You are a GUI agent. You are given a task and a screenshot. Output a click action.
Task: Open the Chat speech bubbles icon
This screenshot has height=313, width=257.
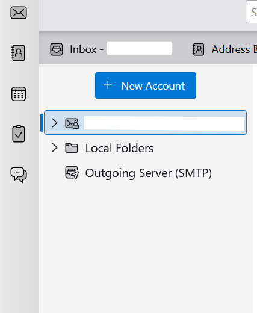(19, 175)
